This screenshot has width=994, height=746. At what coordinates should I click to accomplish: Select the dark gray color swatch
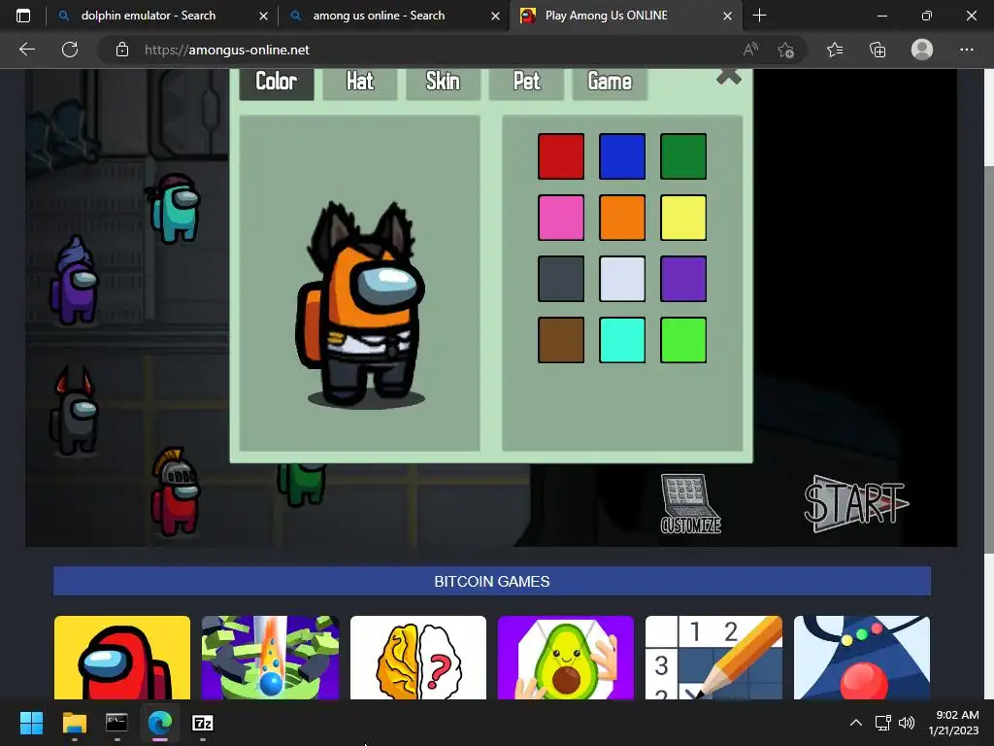561,279
